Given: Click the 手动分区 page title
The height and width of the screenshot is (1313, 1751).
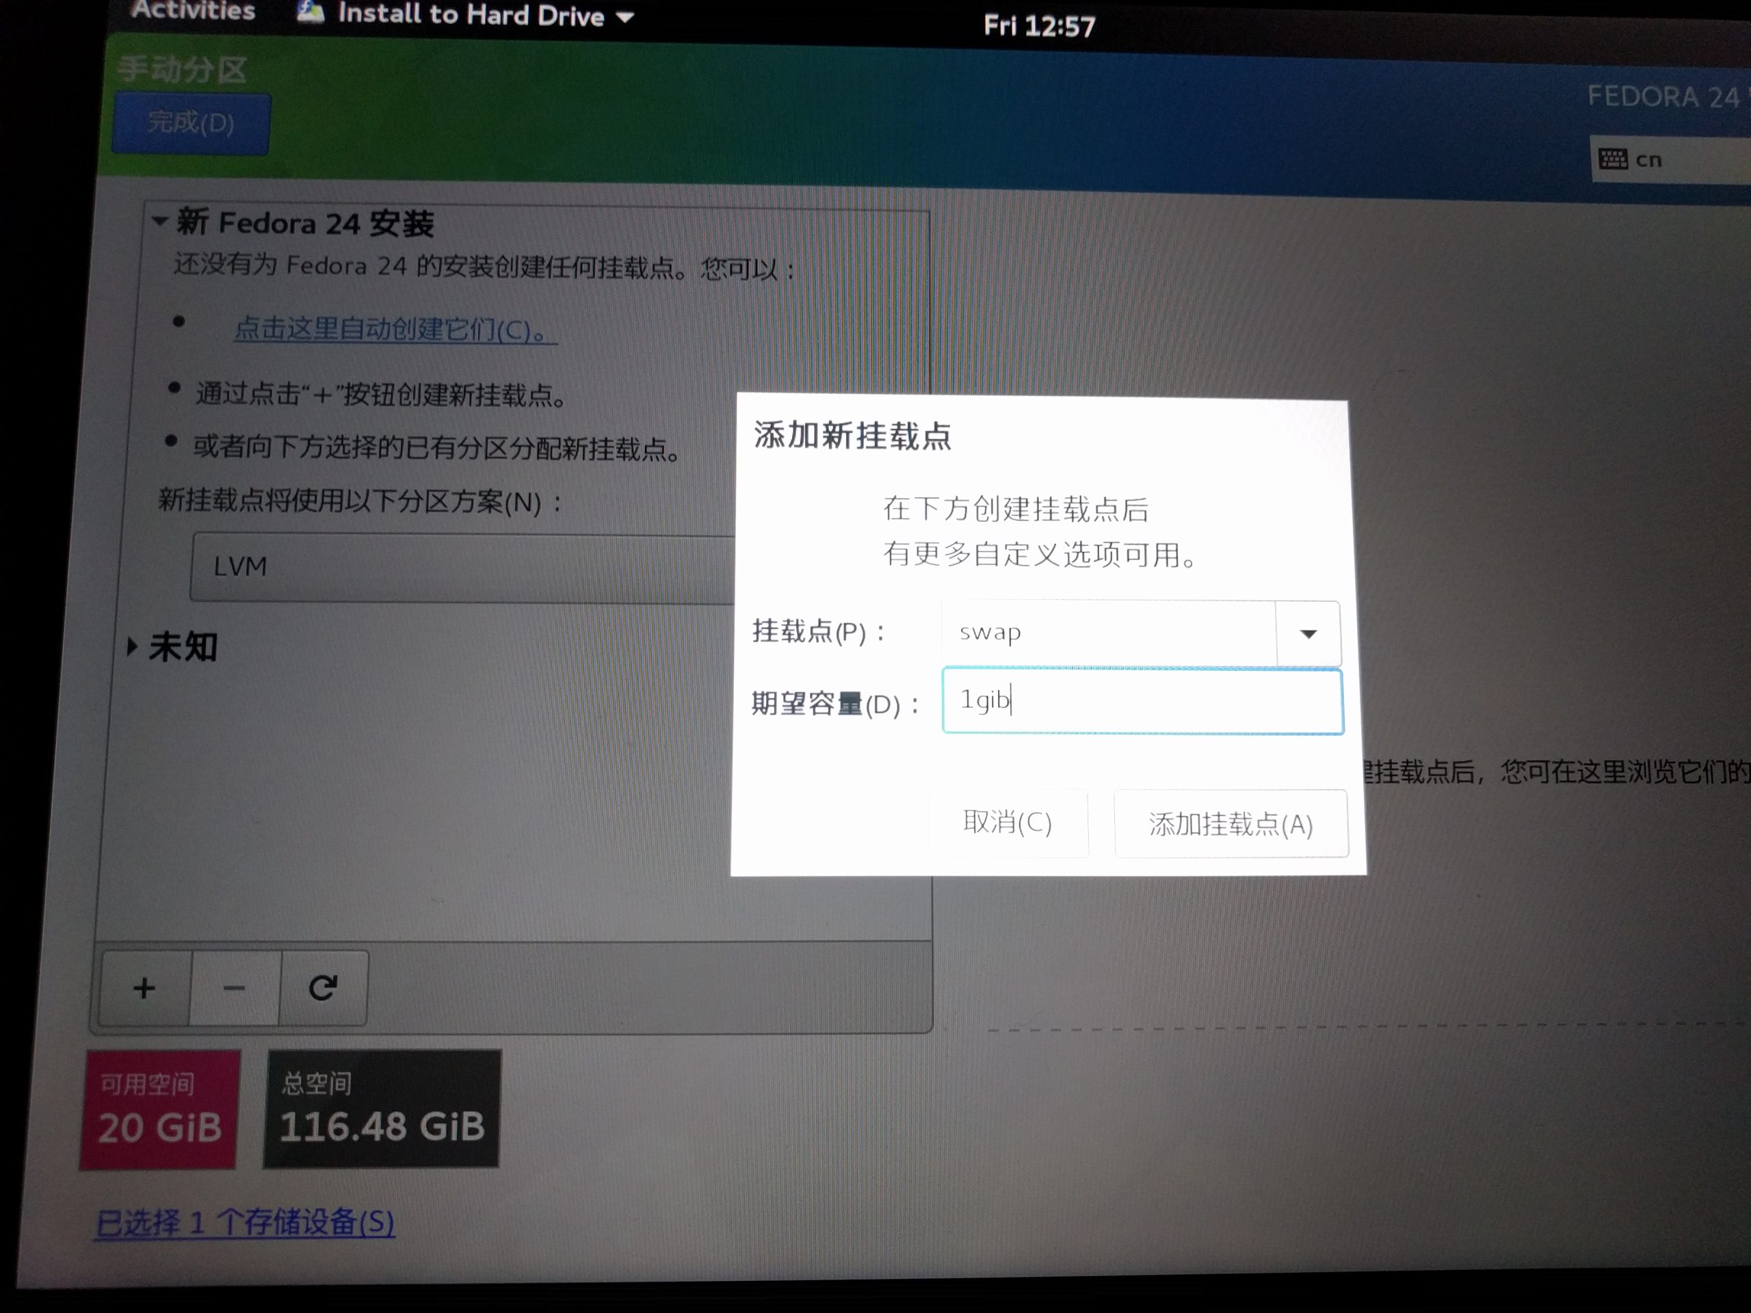Looking at the screenshot, I should pyautogui.click(x=182, y=70).
